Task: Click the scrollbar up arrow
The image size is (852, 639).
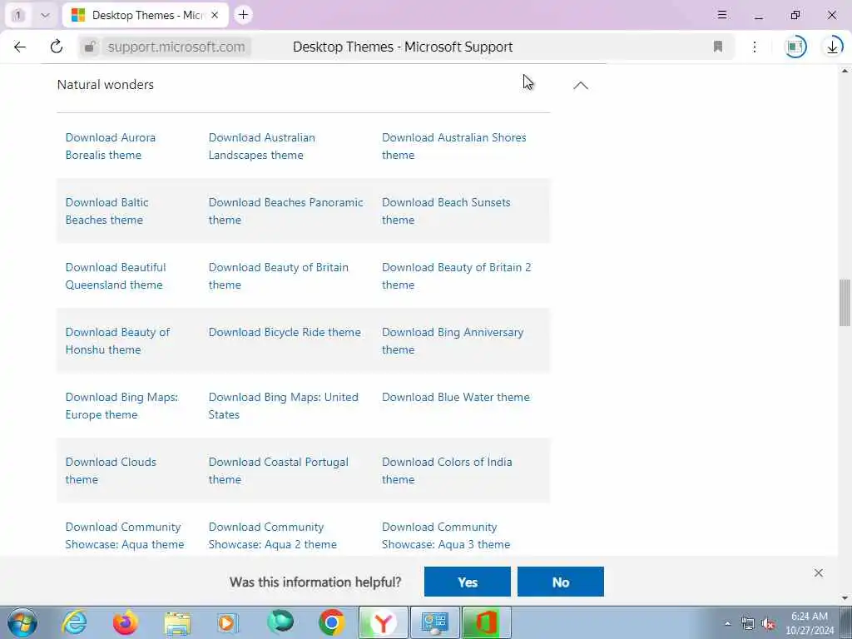Action: point(845,71)
